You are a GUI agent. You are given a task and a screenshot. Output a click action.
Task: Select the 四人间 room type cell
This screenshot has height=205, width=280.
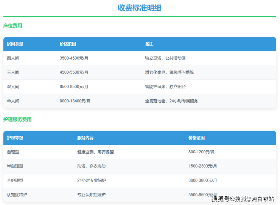pos(13,58)
